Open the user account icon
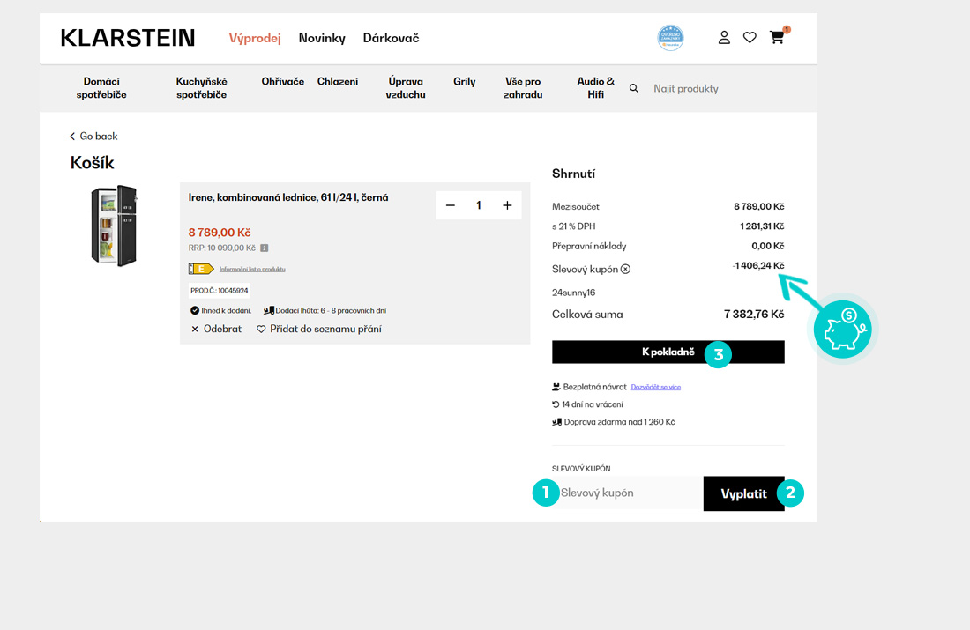Screen dimensions: 970x630 point(724,38)
